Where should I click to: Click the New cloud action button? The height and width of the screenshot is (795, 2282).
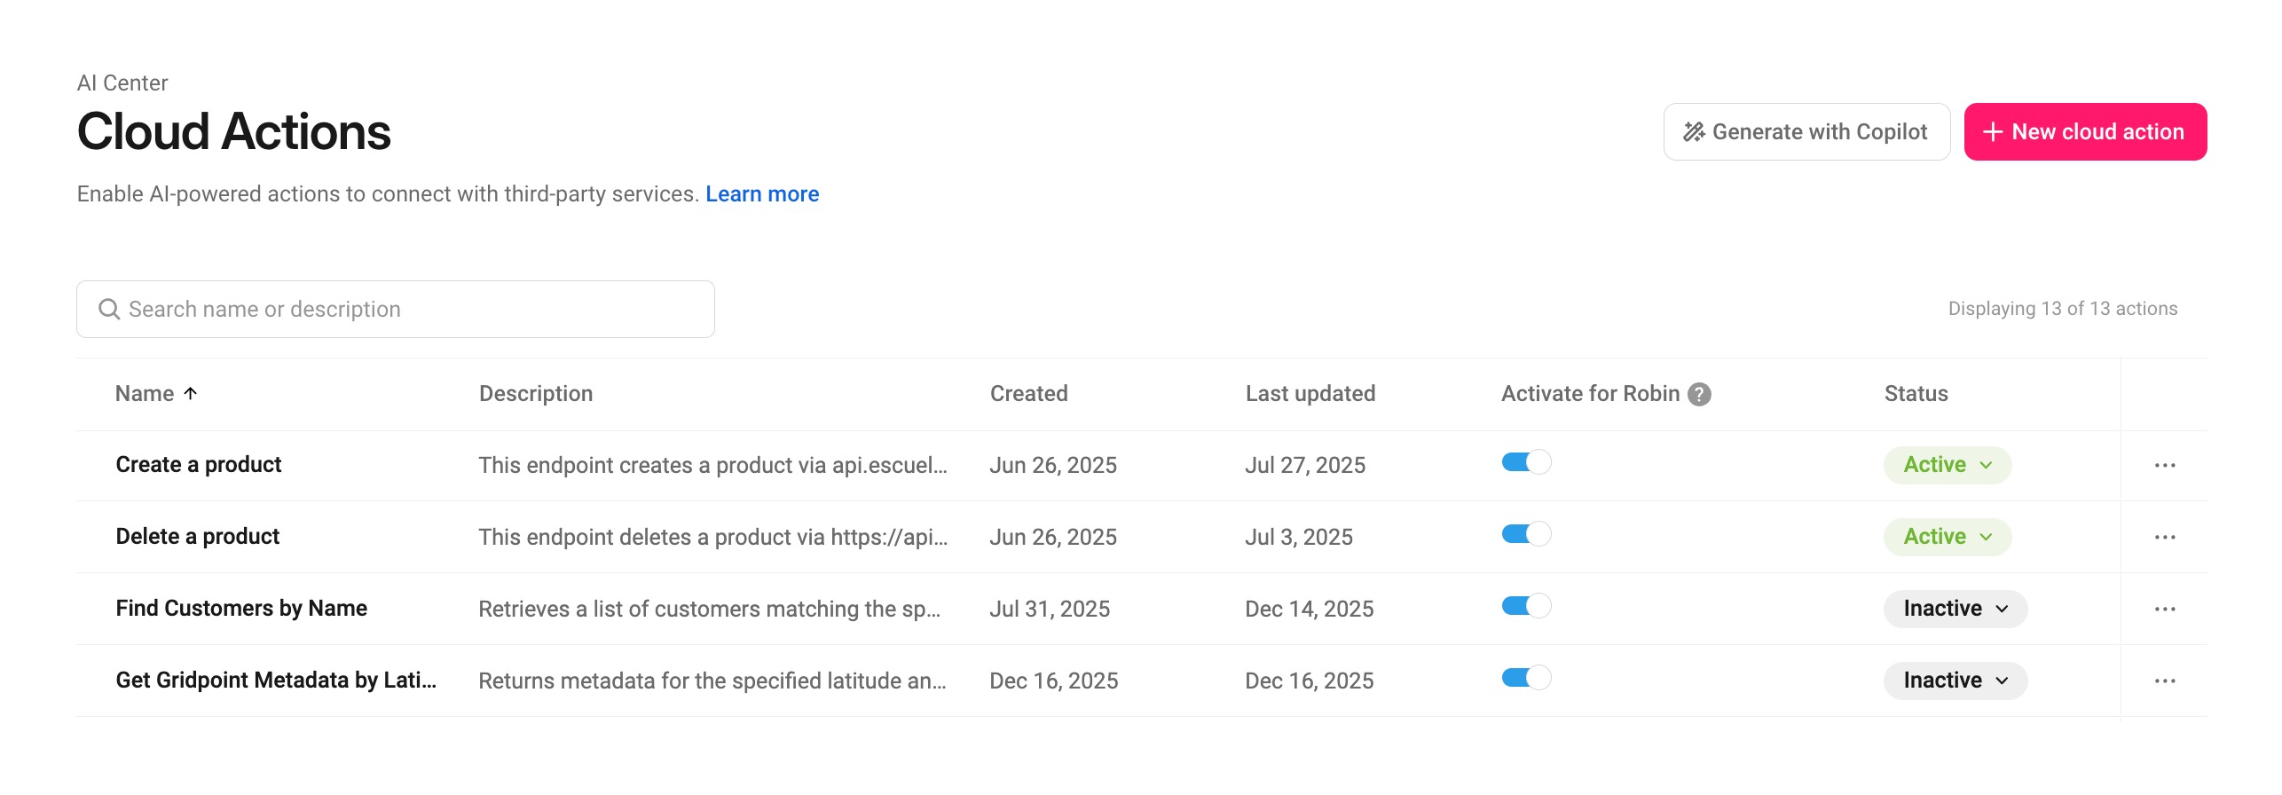click(x=2085, y=132)
